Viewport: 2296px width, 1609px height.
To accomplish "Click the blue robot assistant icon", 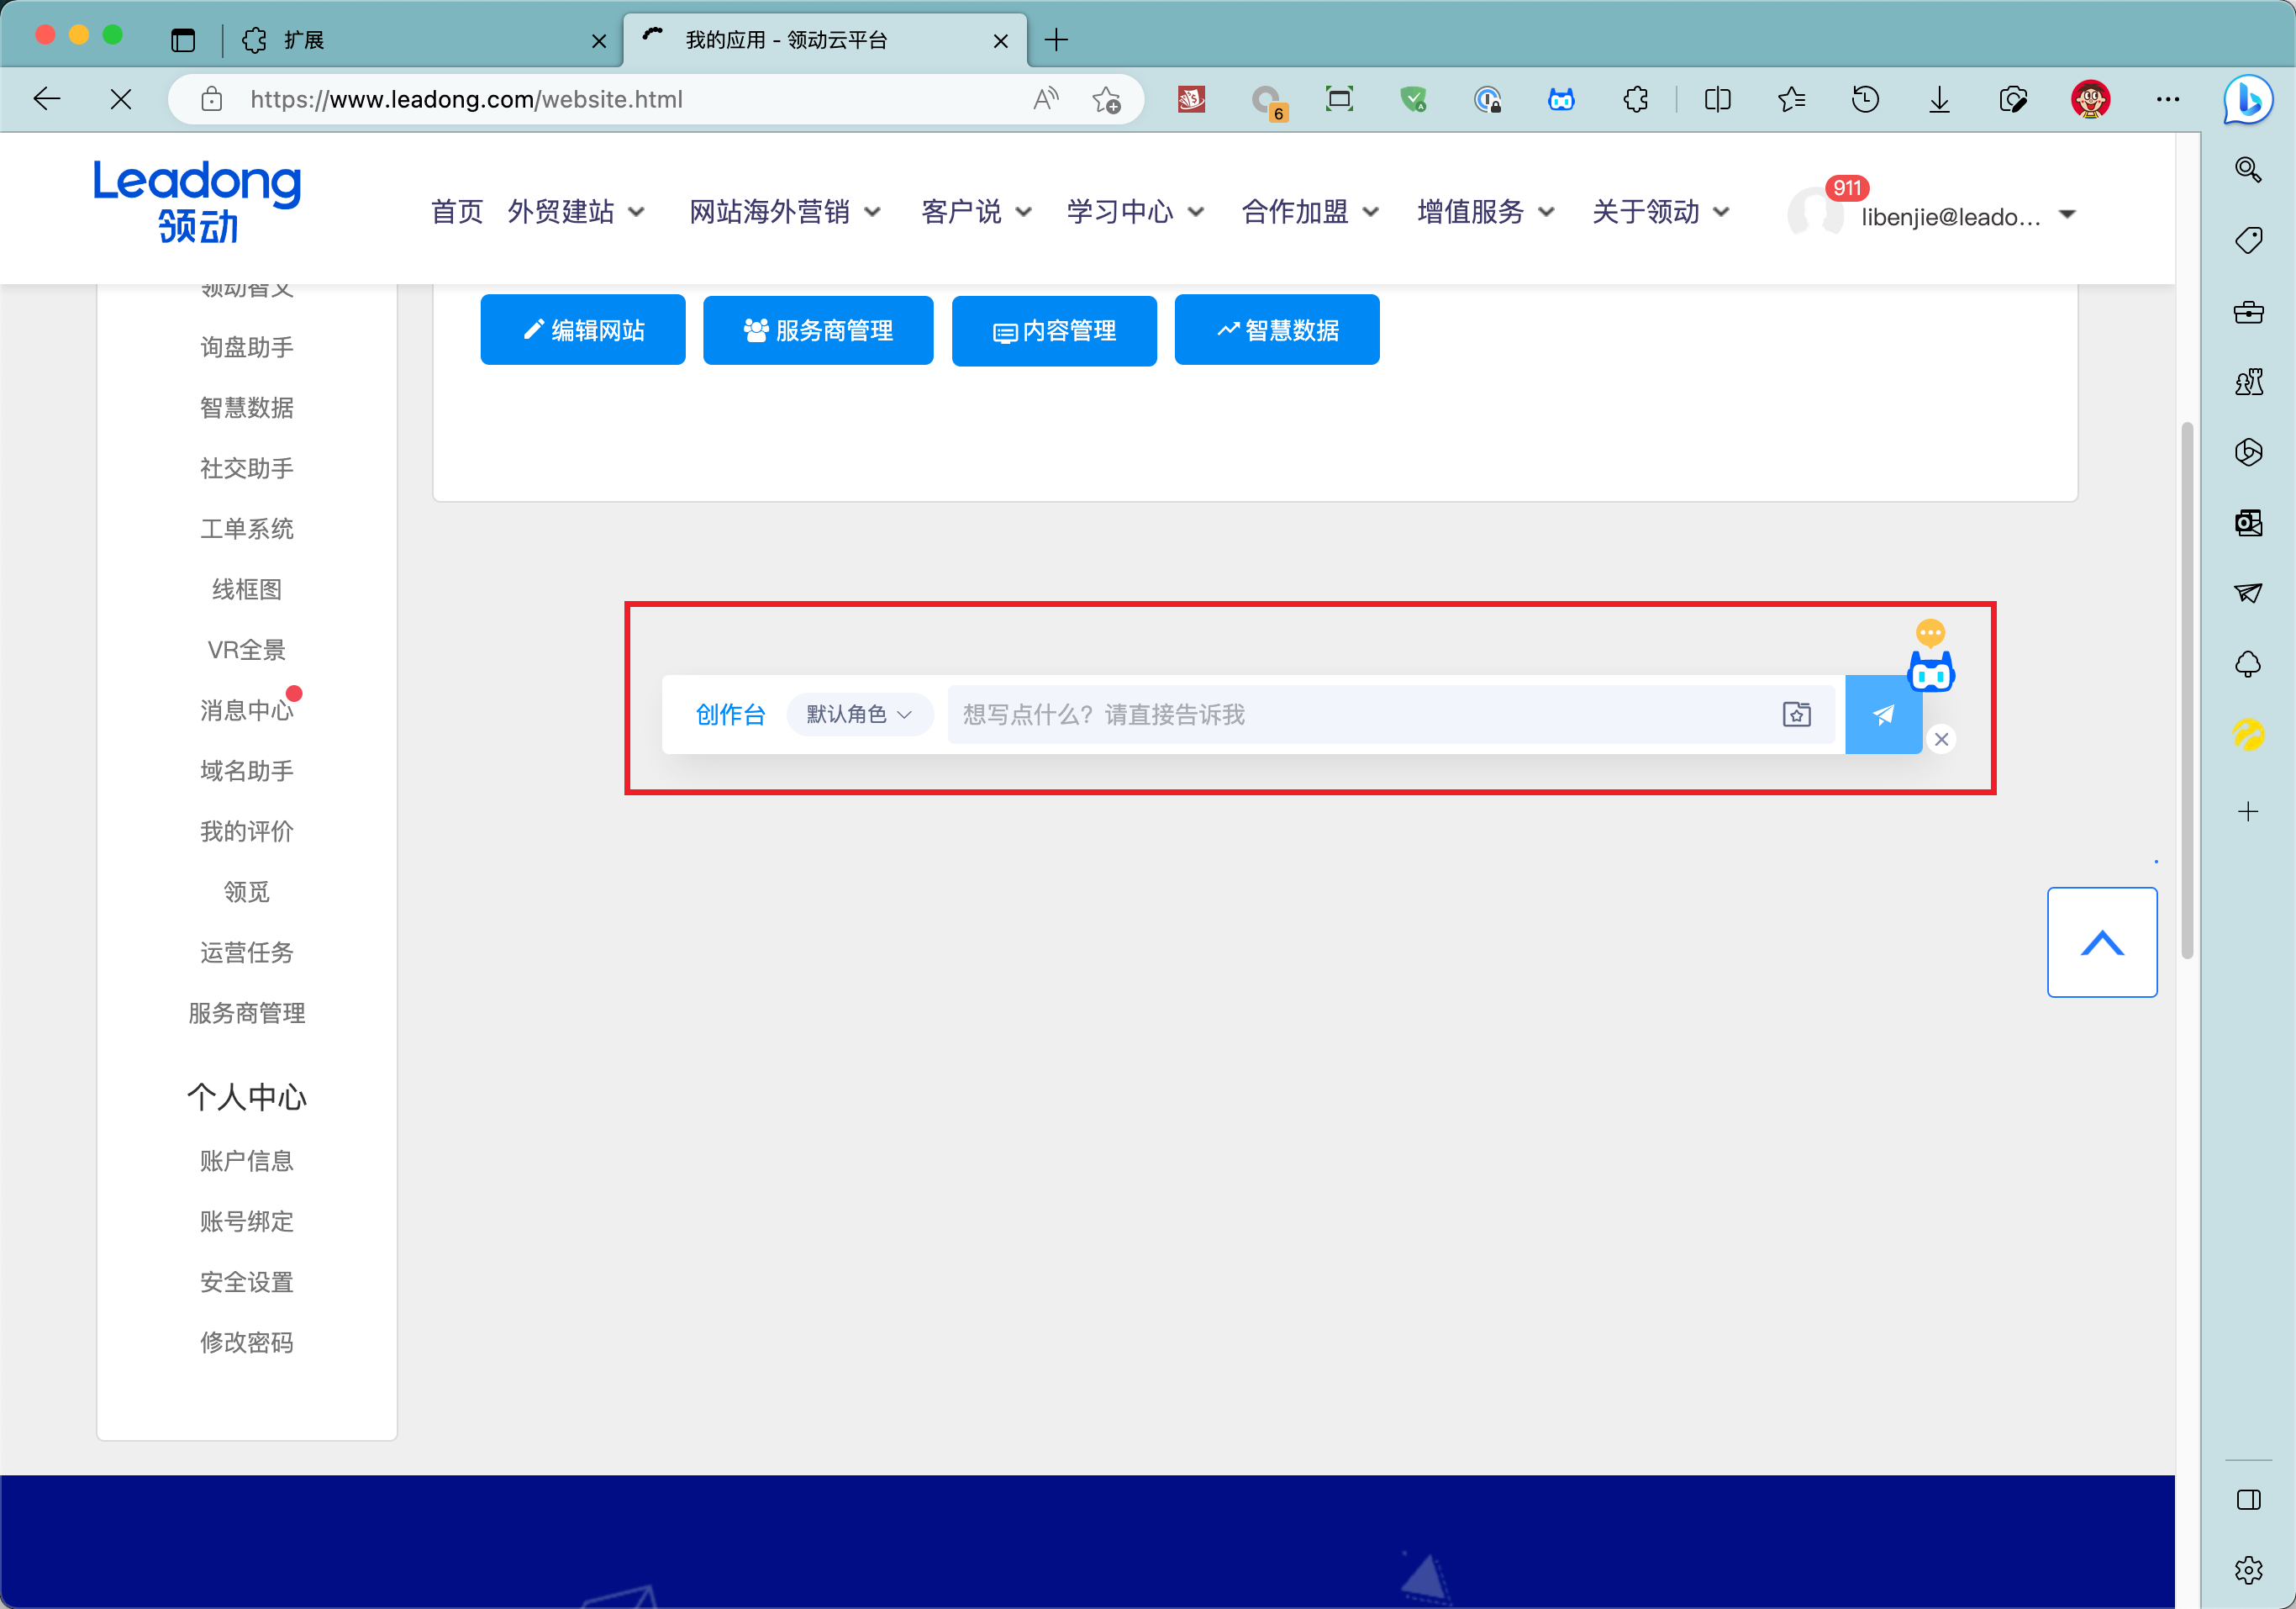I will (1930, 673).
